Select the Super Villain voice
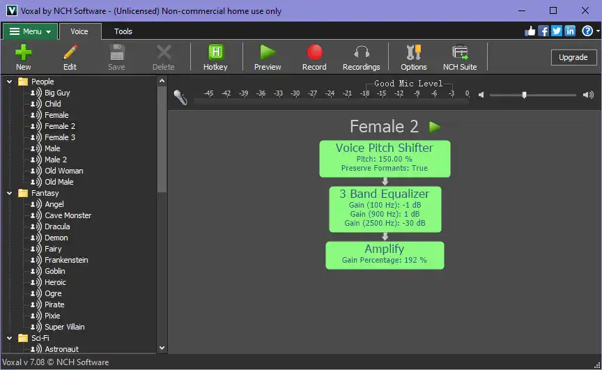Viewport: 602px width, 370px height. tap(65, 327)
